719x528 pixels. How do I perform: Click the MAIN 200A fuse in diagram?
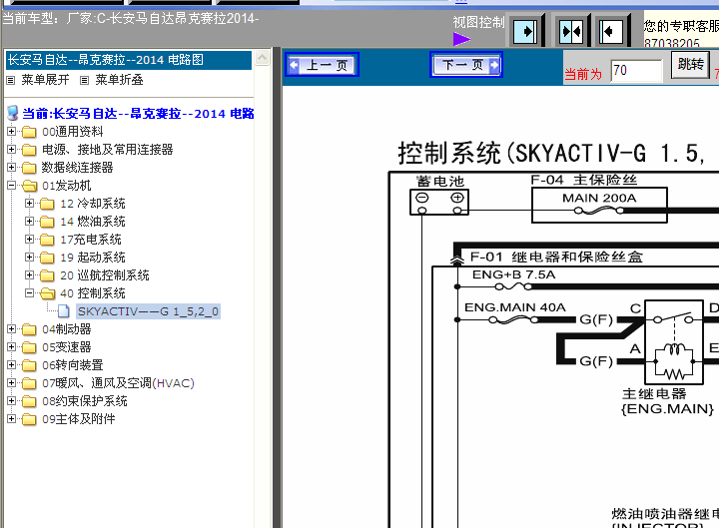599,205
